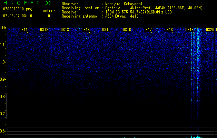217x138 pixels.
Task: Click the 0.6 kHz axis label
Action: 3,131
